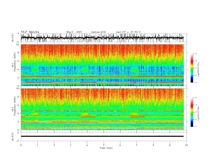Click the ch.3 voltage waveform trace
The image size is (210, 163).
[x=102, y=136]
